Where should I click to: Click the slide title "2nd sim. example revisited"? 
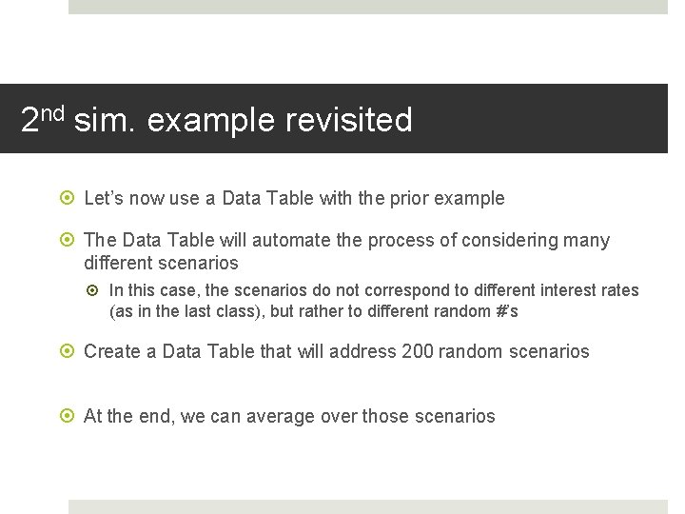coord(217,119)
